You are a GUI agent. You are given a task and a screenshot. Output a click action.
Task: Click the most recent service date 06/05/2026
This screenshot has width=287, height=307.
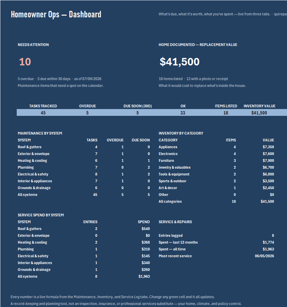tap(264, 256)
